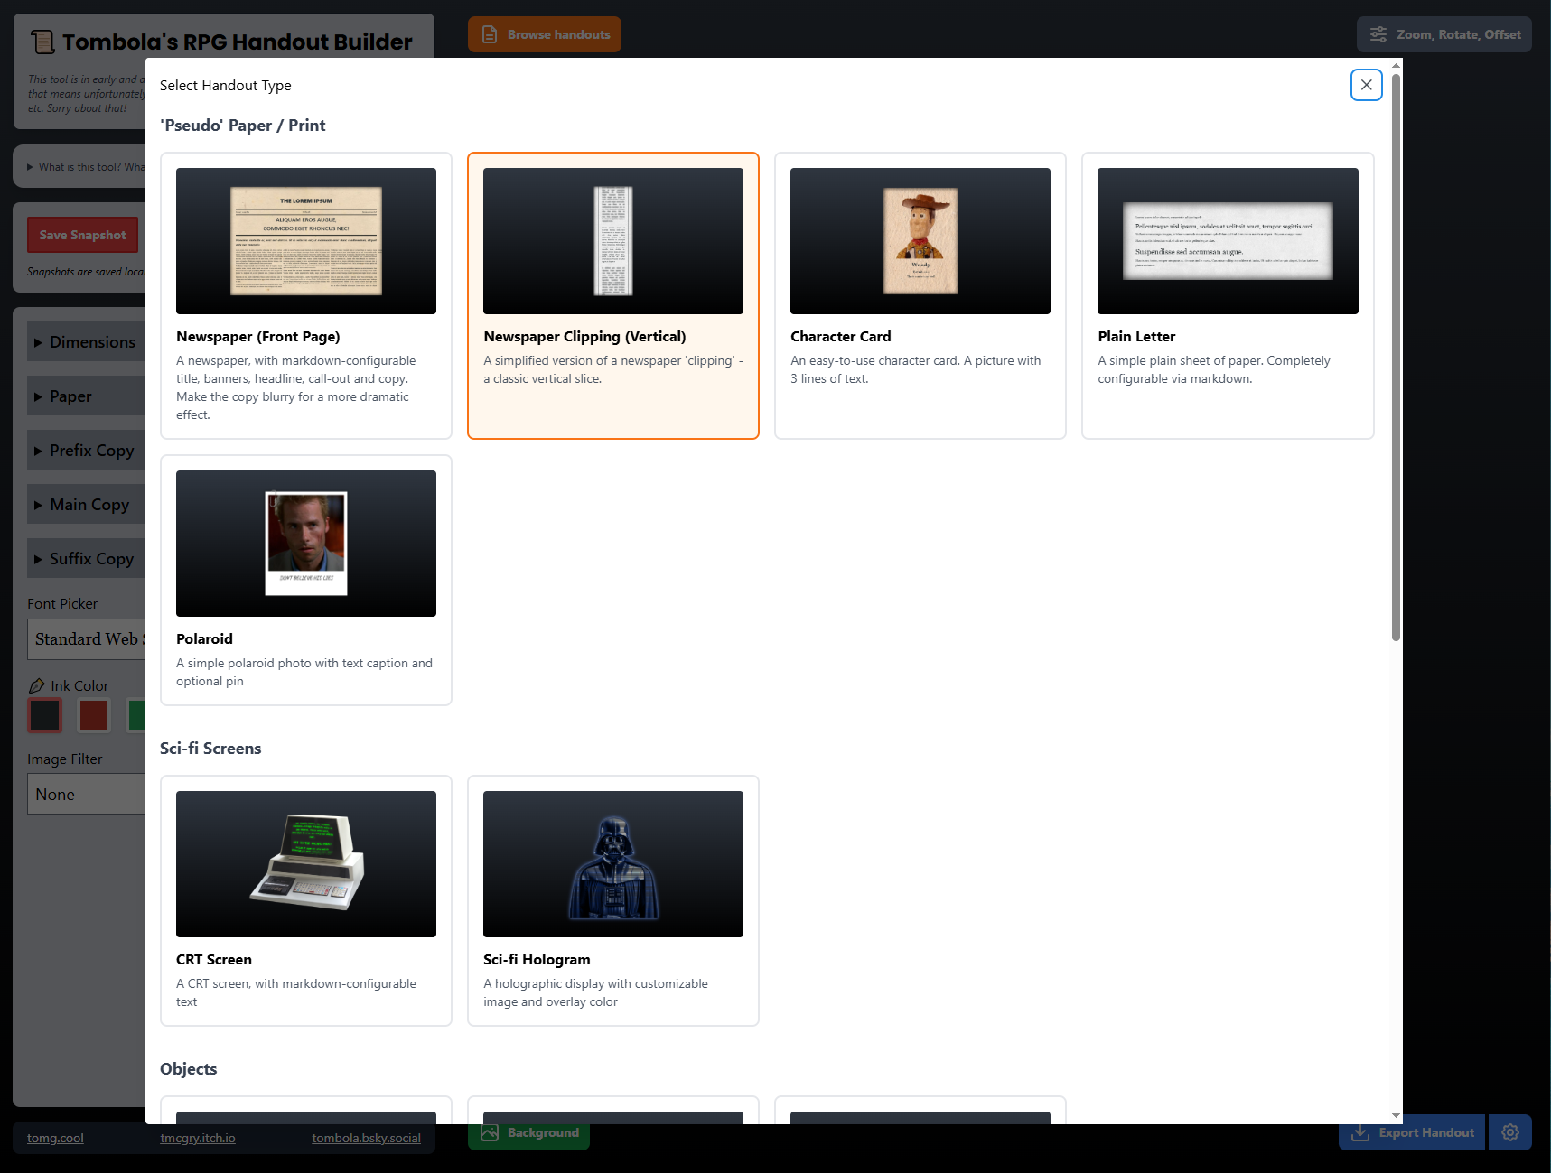Viewport: 1551px width, 1173px height.
Task: Open the tomg.cool link
Action: (55, 1138)
